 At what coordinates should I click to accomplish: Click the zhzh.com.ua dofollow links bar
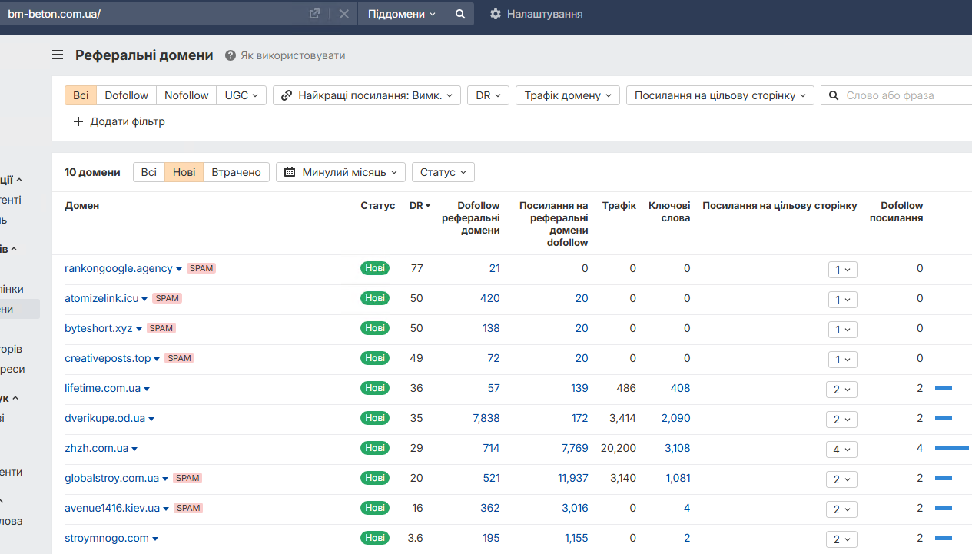[x=951, y=448]
